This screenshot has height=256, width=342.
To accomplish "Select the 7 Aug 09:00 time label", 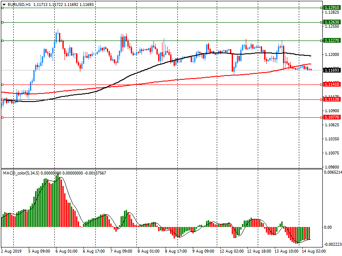I will [x=121, y=251].
